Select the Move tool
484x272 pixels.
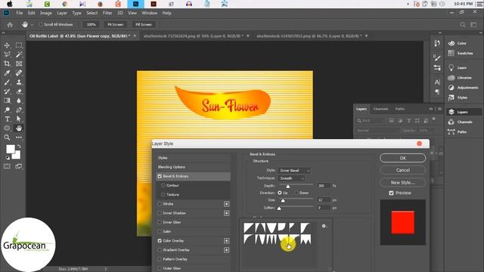click(x=7, y=45)
